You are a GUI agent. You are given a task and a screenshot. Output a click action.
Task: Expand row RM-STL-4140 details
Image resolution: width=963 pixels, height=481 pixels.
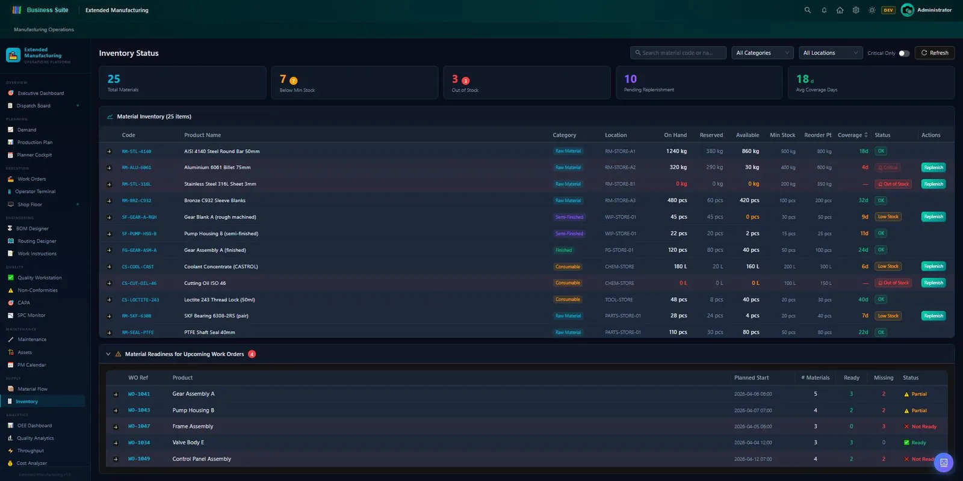[x=109, y=152]
